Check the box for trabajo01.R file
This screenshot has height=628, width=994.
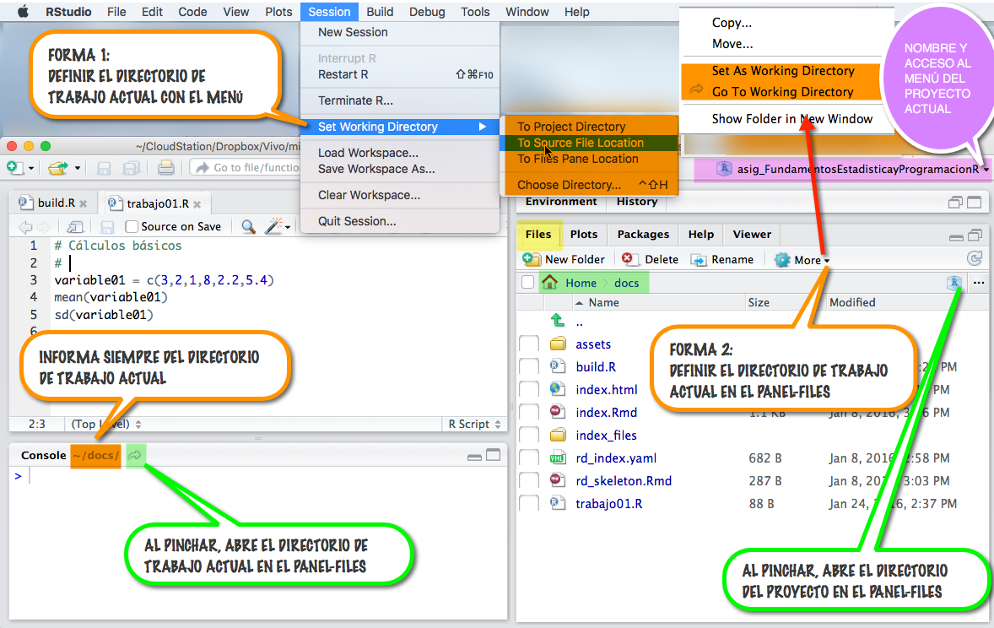529,504
